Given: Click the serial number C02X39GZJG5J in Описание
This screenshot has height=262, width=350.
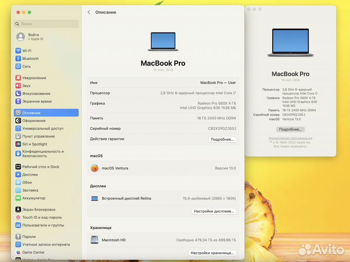Looking at the screenshot, I should [x=222, y=128].
